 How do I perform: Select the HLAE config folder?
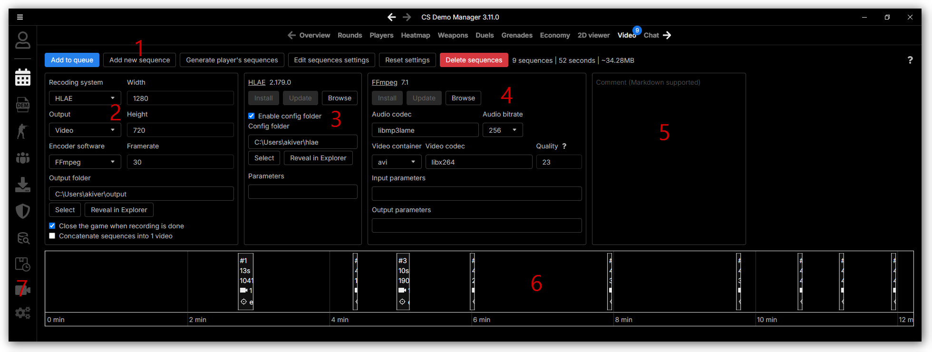pos(264,158)
